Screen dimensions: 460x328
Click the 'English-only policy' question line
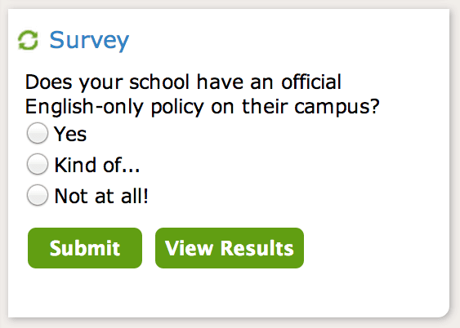point(203,107)
